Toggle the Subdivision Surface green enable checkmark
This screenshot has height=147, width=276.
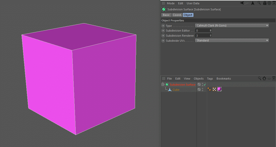coord(205,84)
